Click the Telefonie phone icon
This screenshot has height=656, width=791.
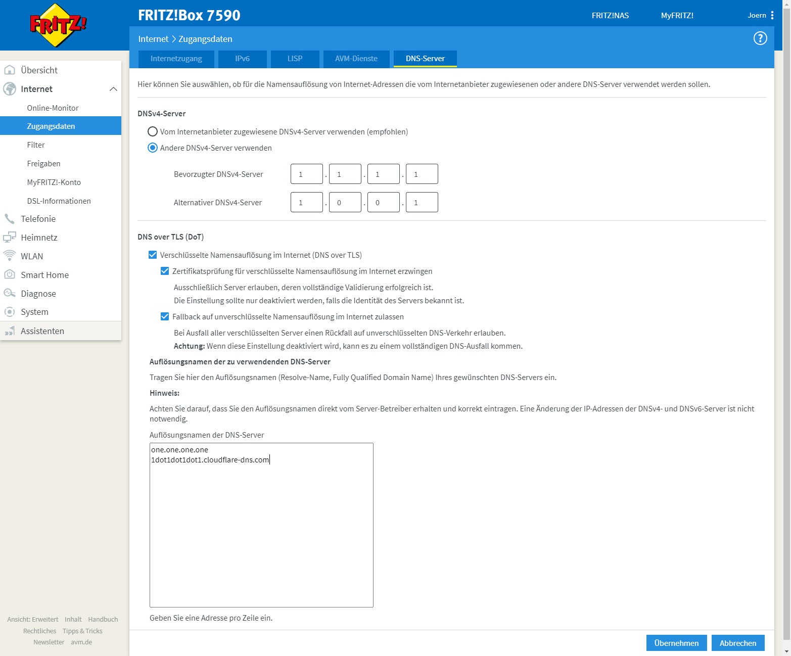[10, 219]
